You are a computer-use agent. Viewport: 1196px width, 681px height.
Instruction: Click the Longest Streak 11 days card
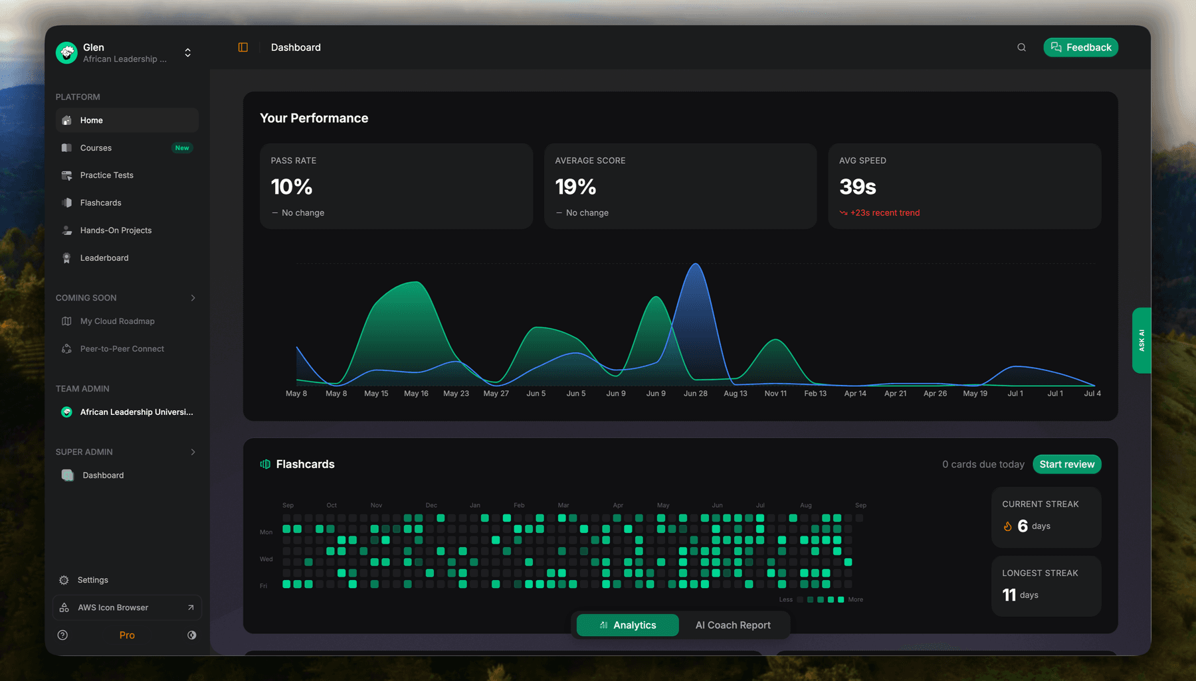pyautogui.click(x=1046, y=586)
